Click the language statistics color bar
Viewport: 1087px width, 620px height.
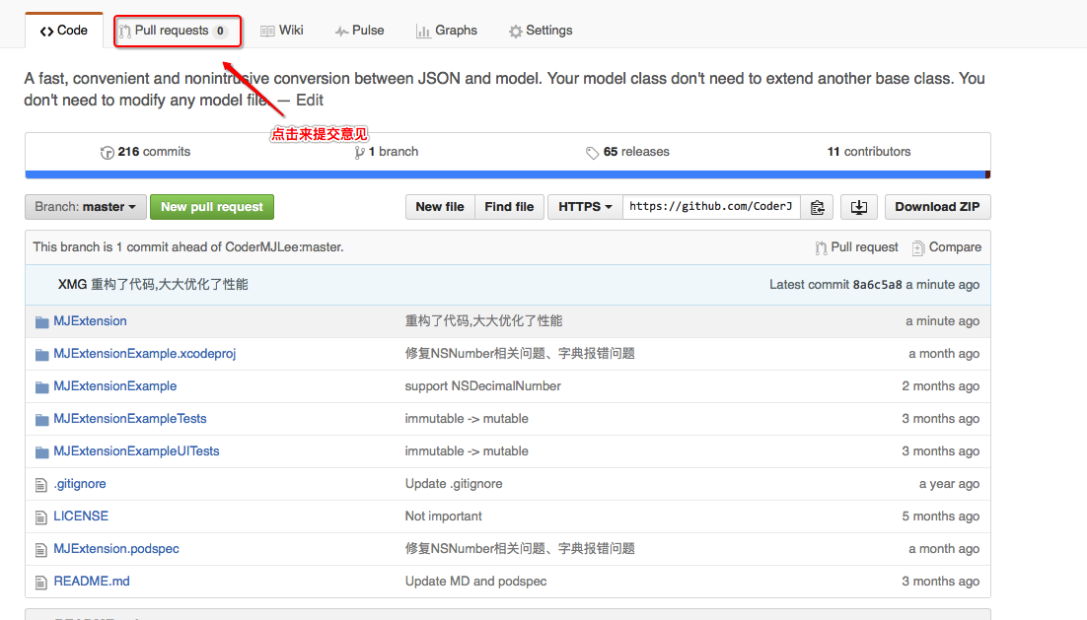[x=507, y=174]
